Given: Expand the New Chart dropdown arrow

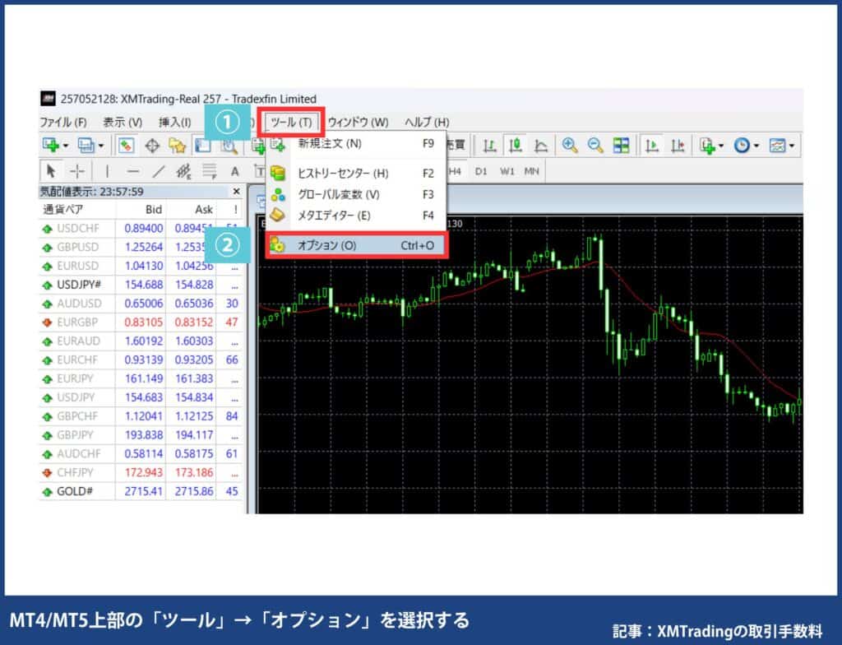Looking at the screenshot, I should coord(66,146).
